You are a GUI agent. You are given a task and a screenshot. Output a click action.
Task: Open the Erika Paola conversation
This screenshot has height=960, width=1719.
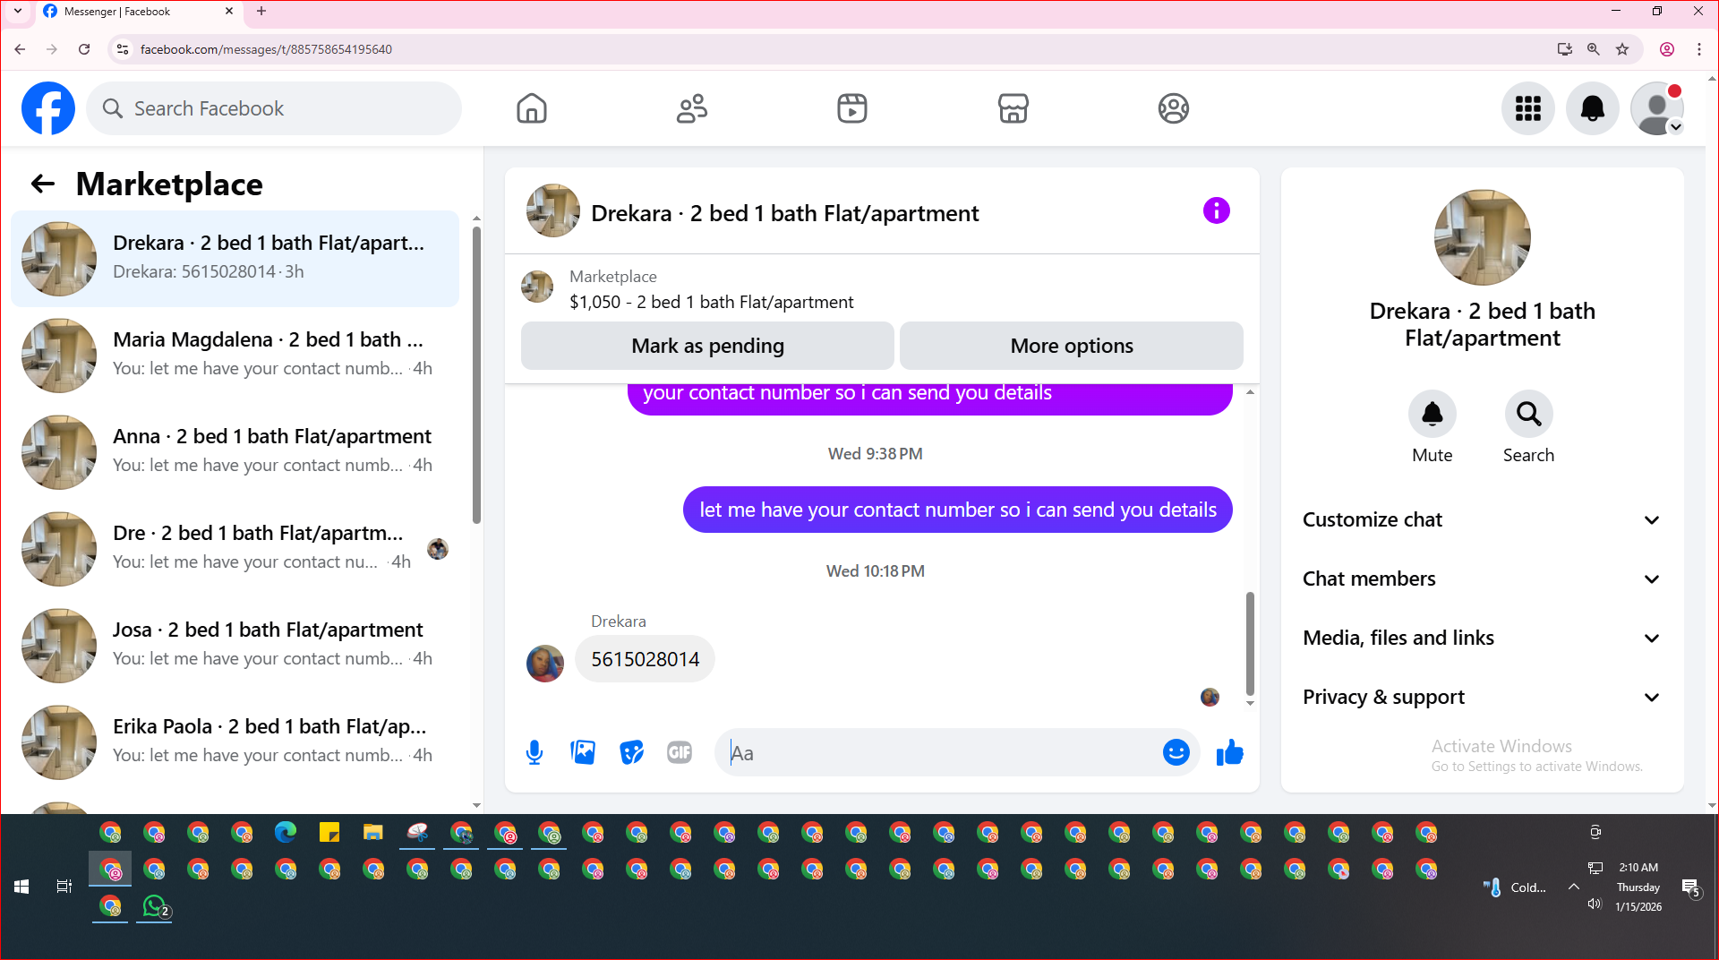coord(235,742)
